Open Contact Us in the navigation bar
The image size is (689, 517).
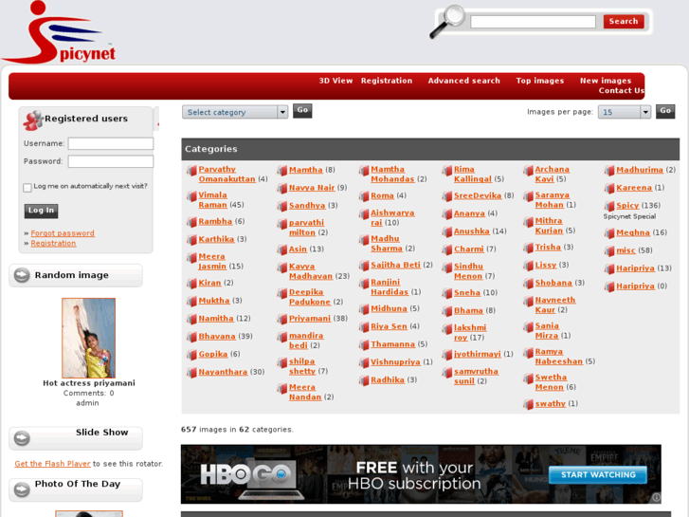[x=621, y=91]
